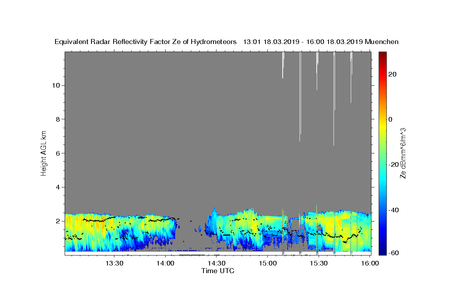Click the '16:00' time tick label
459x306 pixels.
coord(369,264)
